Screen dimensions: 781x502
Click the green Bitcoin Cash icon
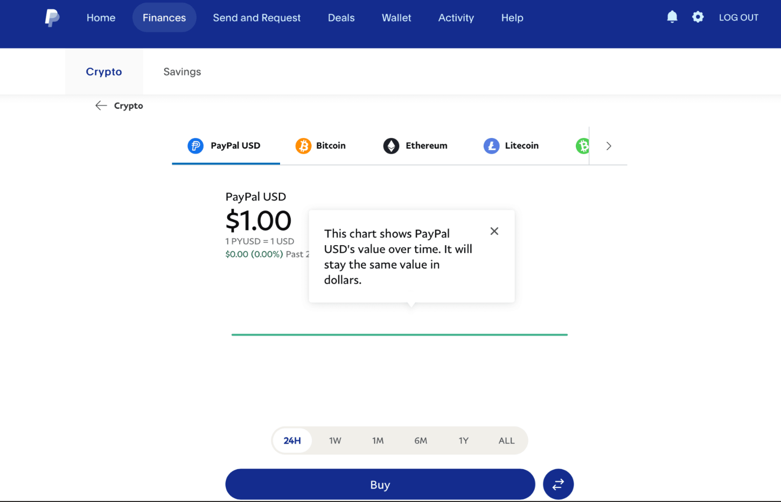[x=582, y=146]
